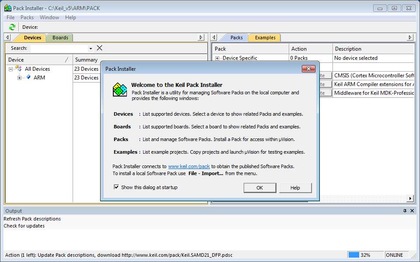Click OK in the welcome dialog
The height and width of the screenshot is (262, 420).
[x=260, y=188]
